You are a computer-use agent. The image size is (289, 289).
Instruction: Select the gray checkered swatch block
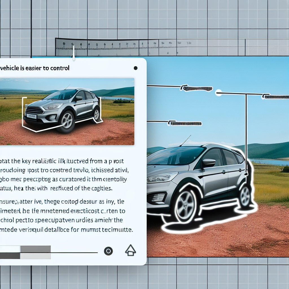coord(25,252)
